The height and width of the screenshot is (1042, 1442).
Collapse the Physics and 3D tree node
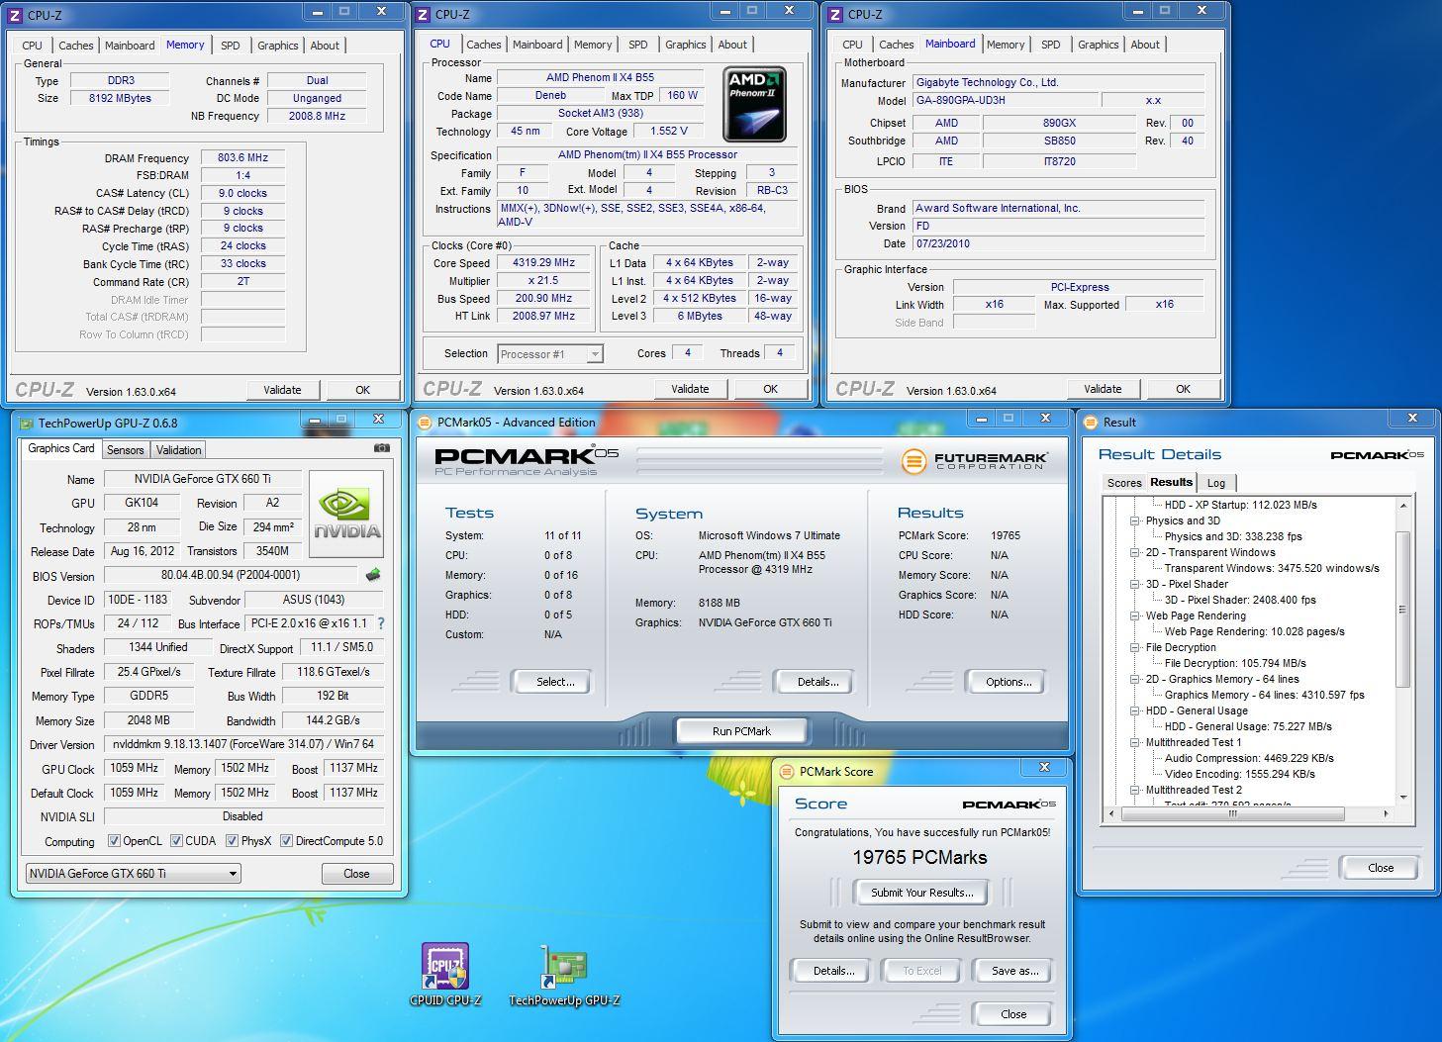click(1135, 521)
